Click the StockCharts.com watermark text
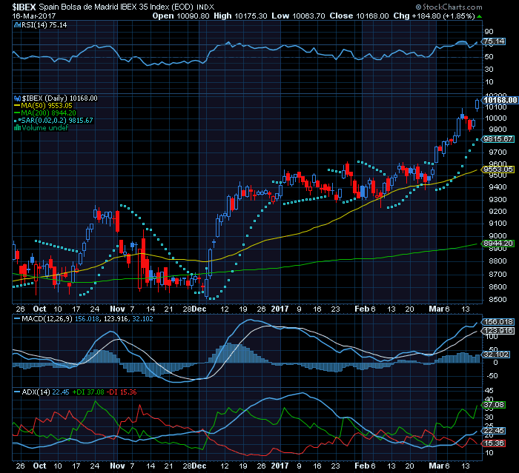519x473 pixels. 449,7
